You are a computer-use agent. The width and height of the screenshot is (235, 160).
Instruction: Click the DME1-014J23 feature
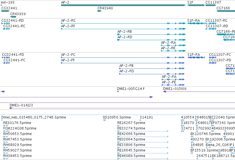pos(122,108)
